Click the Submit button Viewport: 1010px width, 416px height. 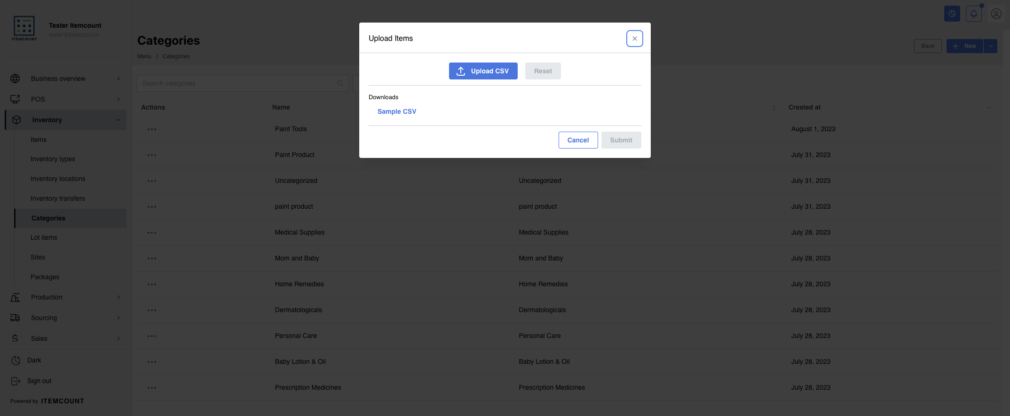[621, 140]
